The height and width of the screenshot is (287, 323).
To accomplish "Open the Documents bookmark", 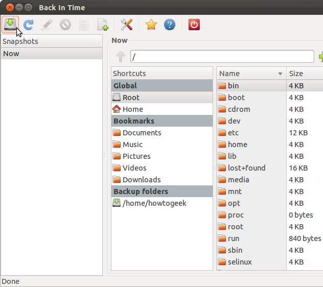I will click(x=142, y=133).
